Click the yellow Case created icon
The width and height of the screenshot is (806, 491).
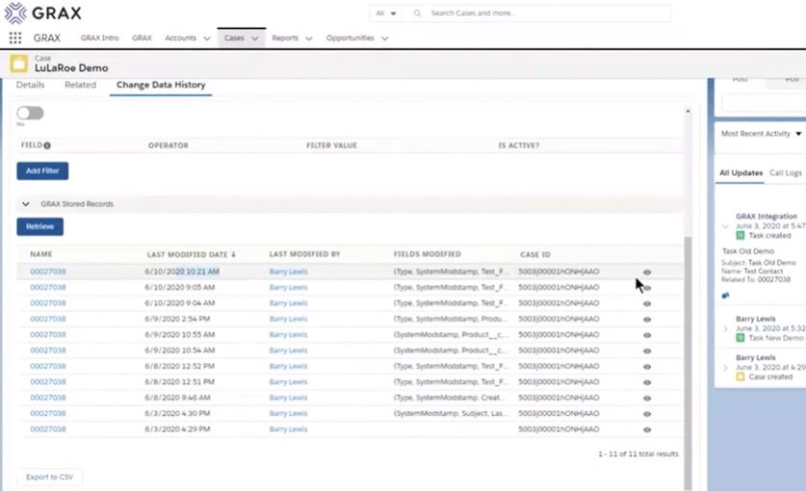point(741,376)
